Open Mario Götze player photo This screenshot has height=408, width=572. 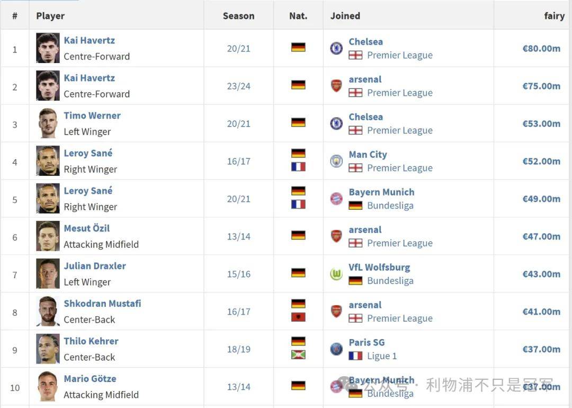pyautogui.click(x=48, y=386)
